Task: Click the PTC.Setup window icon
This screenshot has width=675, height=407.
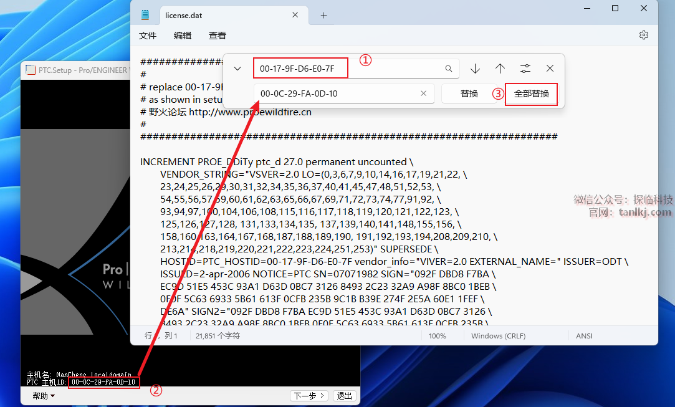Action: [x=31, y=70]
